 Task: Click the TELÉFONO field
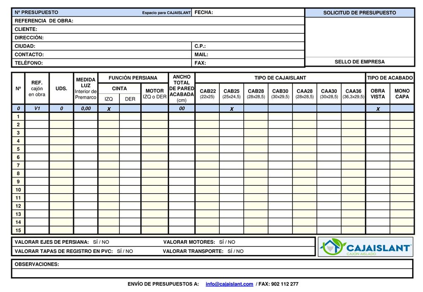(102, 63)
